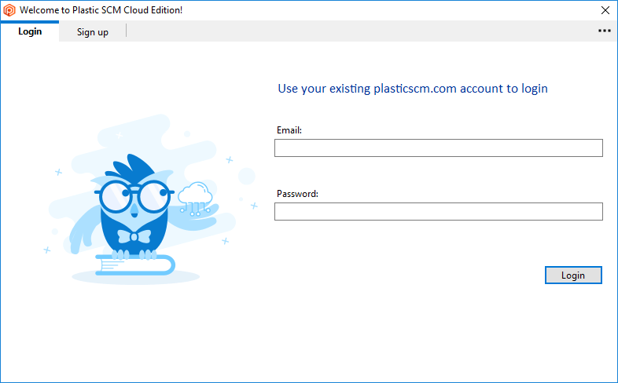This screenshot has width=618, height=383.
Task: Click the 'Welcome to Plastic SCM Cloud Edition!' title
Action: 101,10
